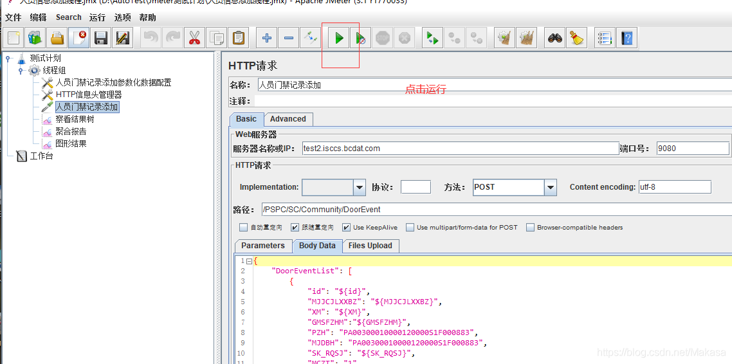Open the Function helper list icon
Viewport: 732px width, 364px height.
(x=605, y=38)
